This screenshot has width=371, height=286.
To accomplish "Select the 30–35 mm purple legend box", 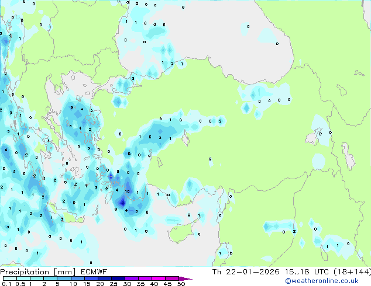I will 131,278.
